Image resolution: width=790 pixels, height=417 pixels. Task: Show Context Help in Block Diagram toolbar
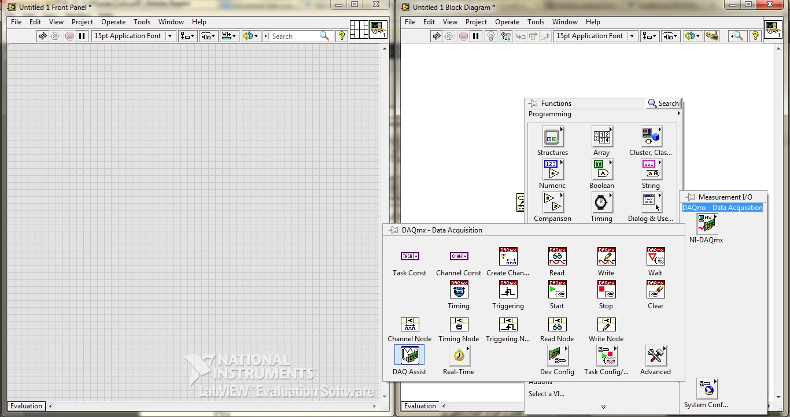point(755,36)
